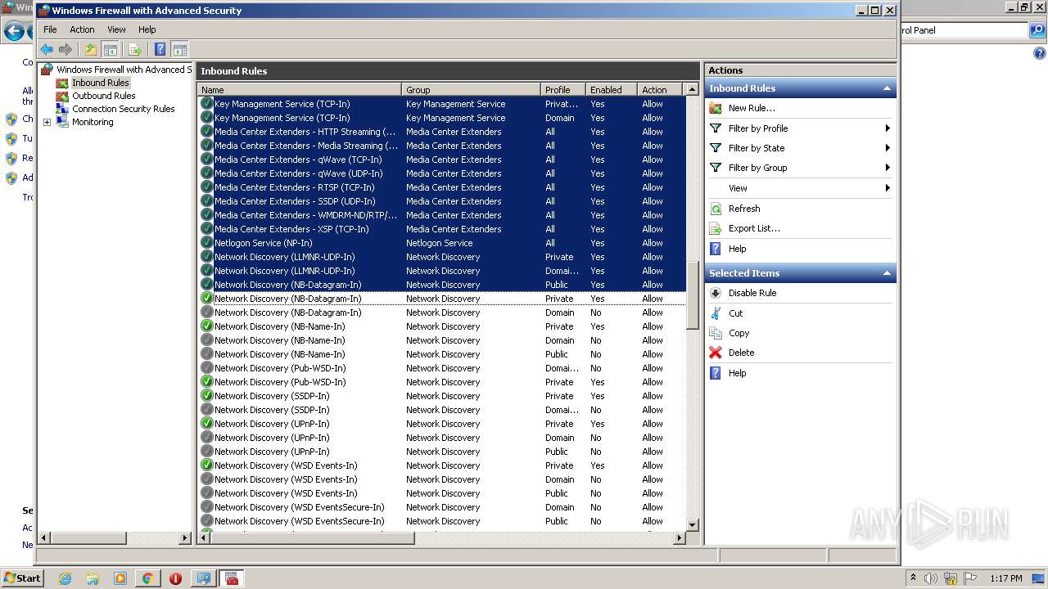
Task: Click the Up one level folder icon
Action: point(91,49)
